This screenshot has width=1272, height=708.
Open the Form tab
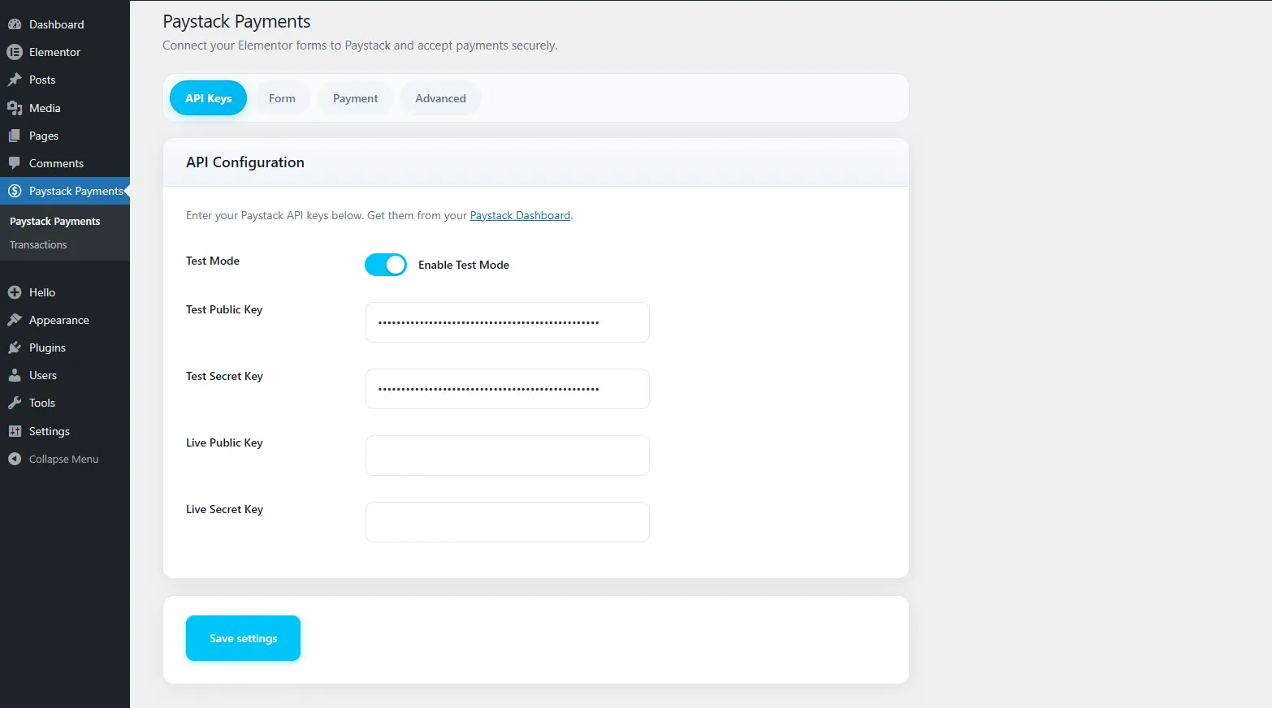pyautogui.click(x=282, y=98)
